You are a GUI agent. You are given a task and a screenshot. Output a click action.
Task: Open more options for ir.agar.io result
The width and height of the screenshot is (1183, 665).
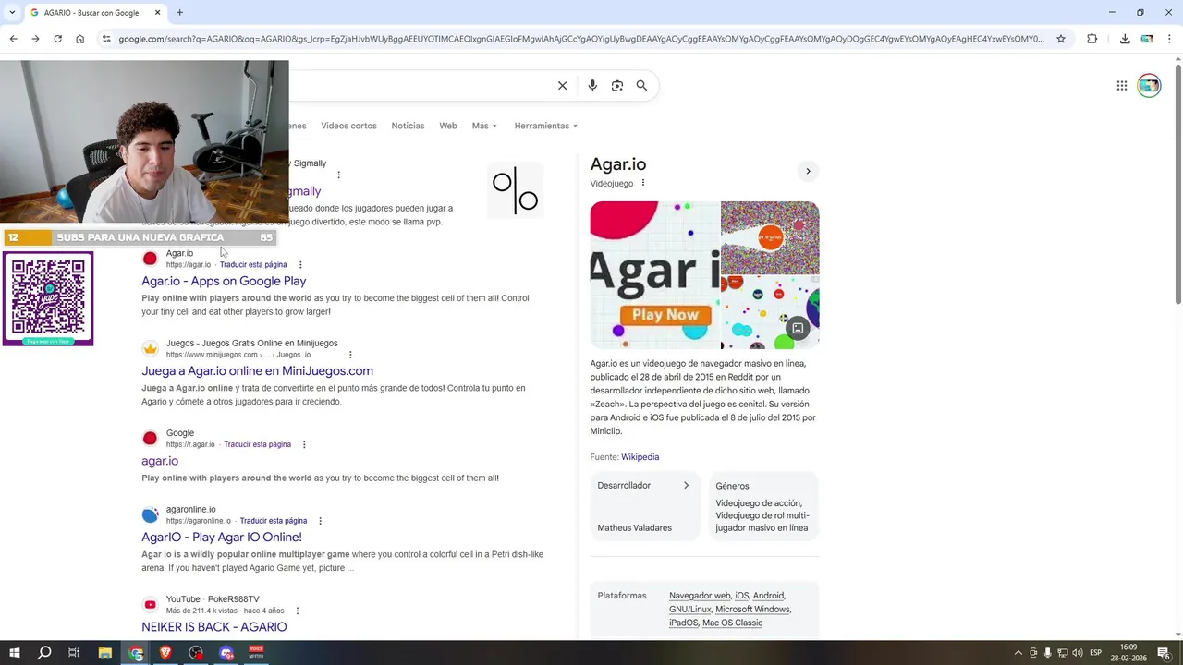[304, 445]
